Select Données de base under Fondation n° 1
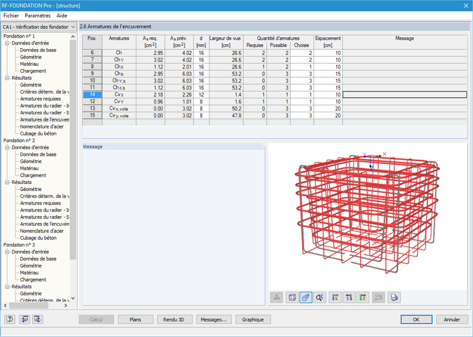 click(38, 50)
